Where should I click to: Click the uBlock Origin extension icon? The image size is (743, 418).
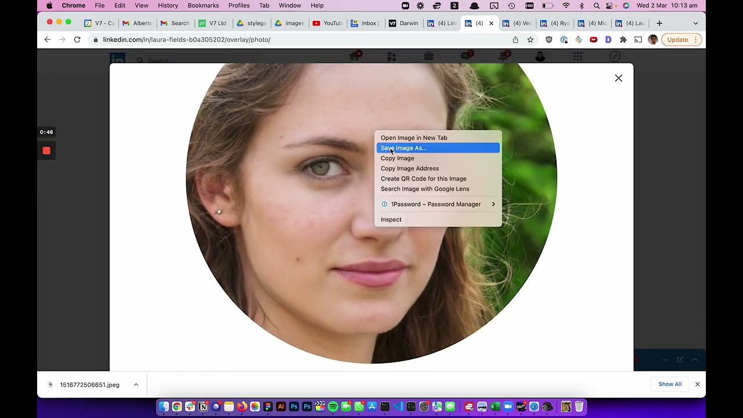548,39
